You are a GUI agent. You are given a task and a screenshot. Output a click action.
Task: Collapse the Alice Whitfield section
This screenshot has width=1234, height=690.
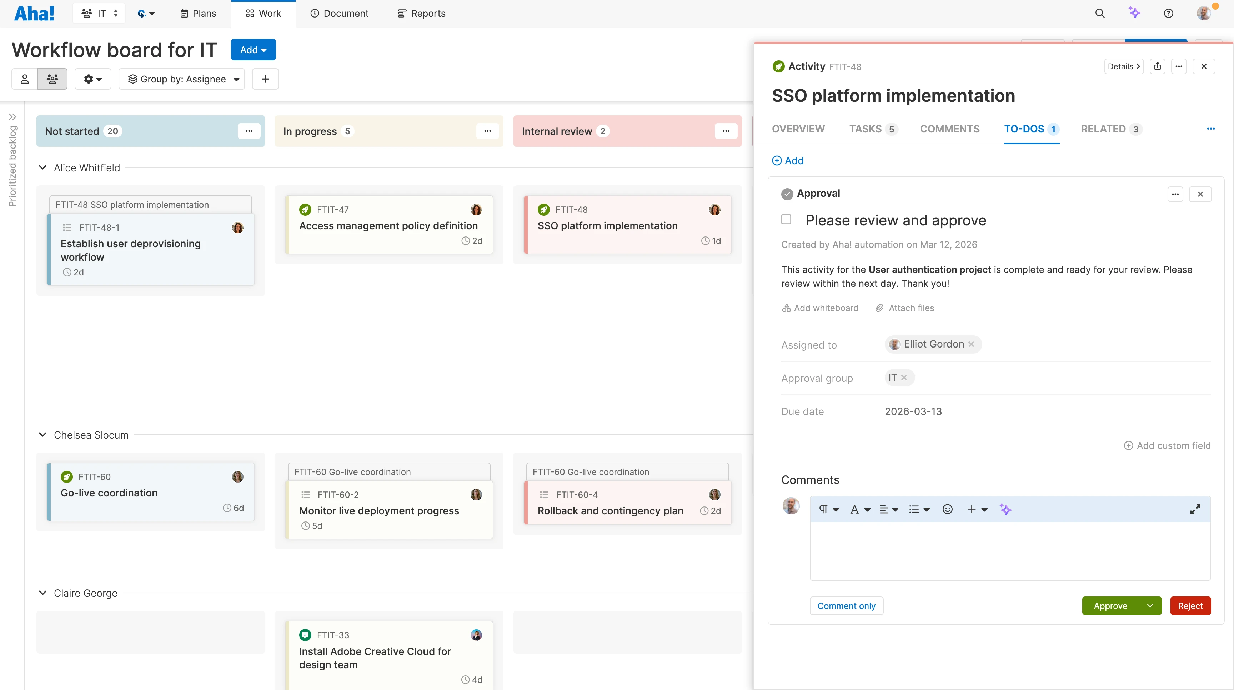pos(42,167)
